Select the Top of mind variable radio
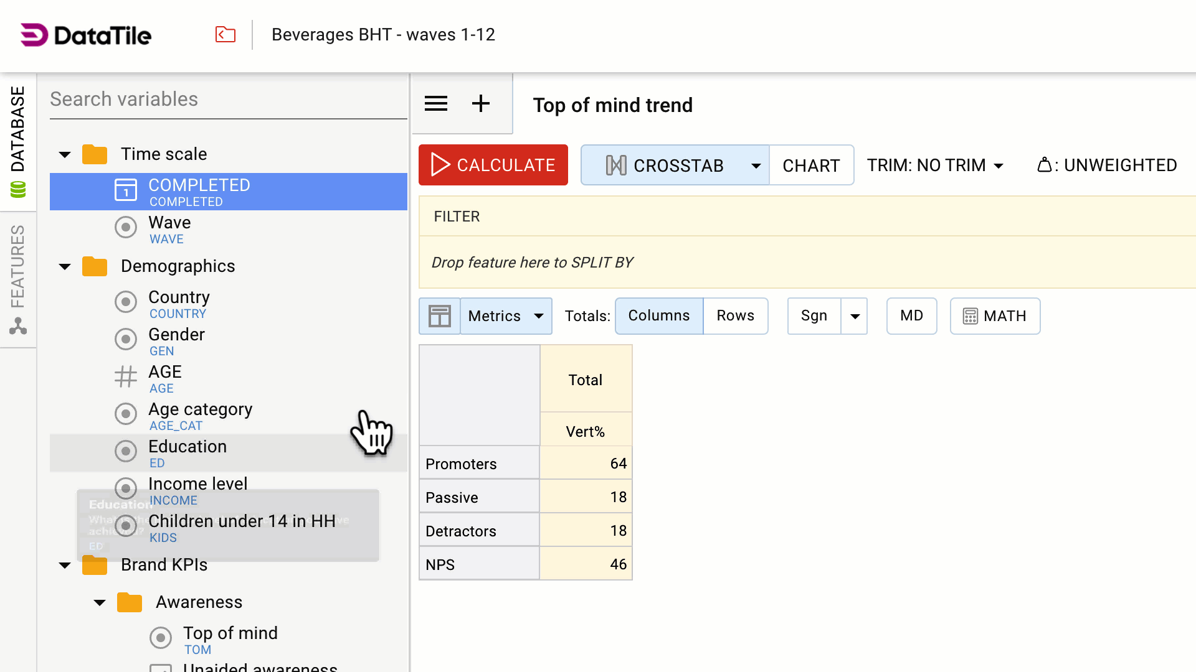Screen dimensions: 1196x672 point(161,638)
